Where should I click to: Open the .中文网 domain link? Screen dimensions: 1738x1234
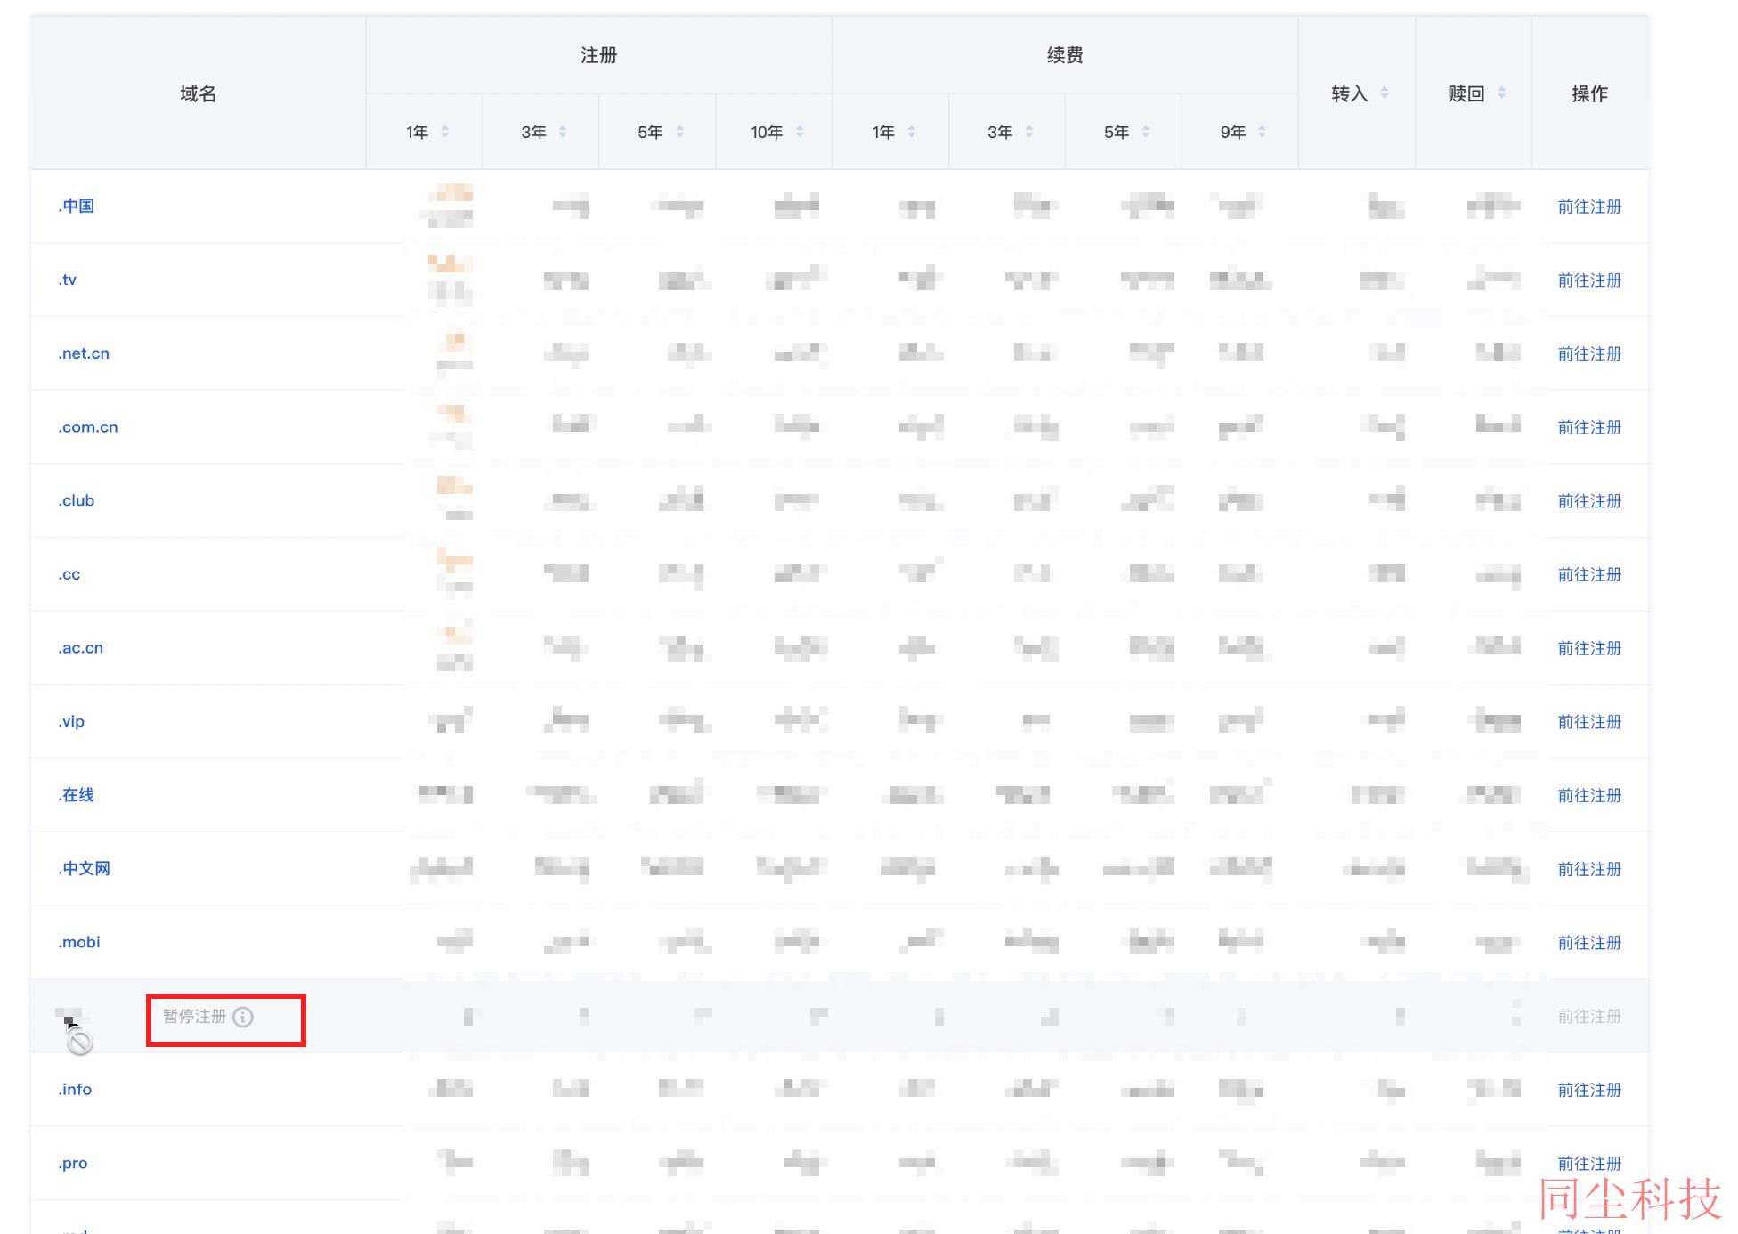[x=85, y=869]
